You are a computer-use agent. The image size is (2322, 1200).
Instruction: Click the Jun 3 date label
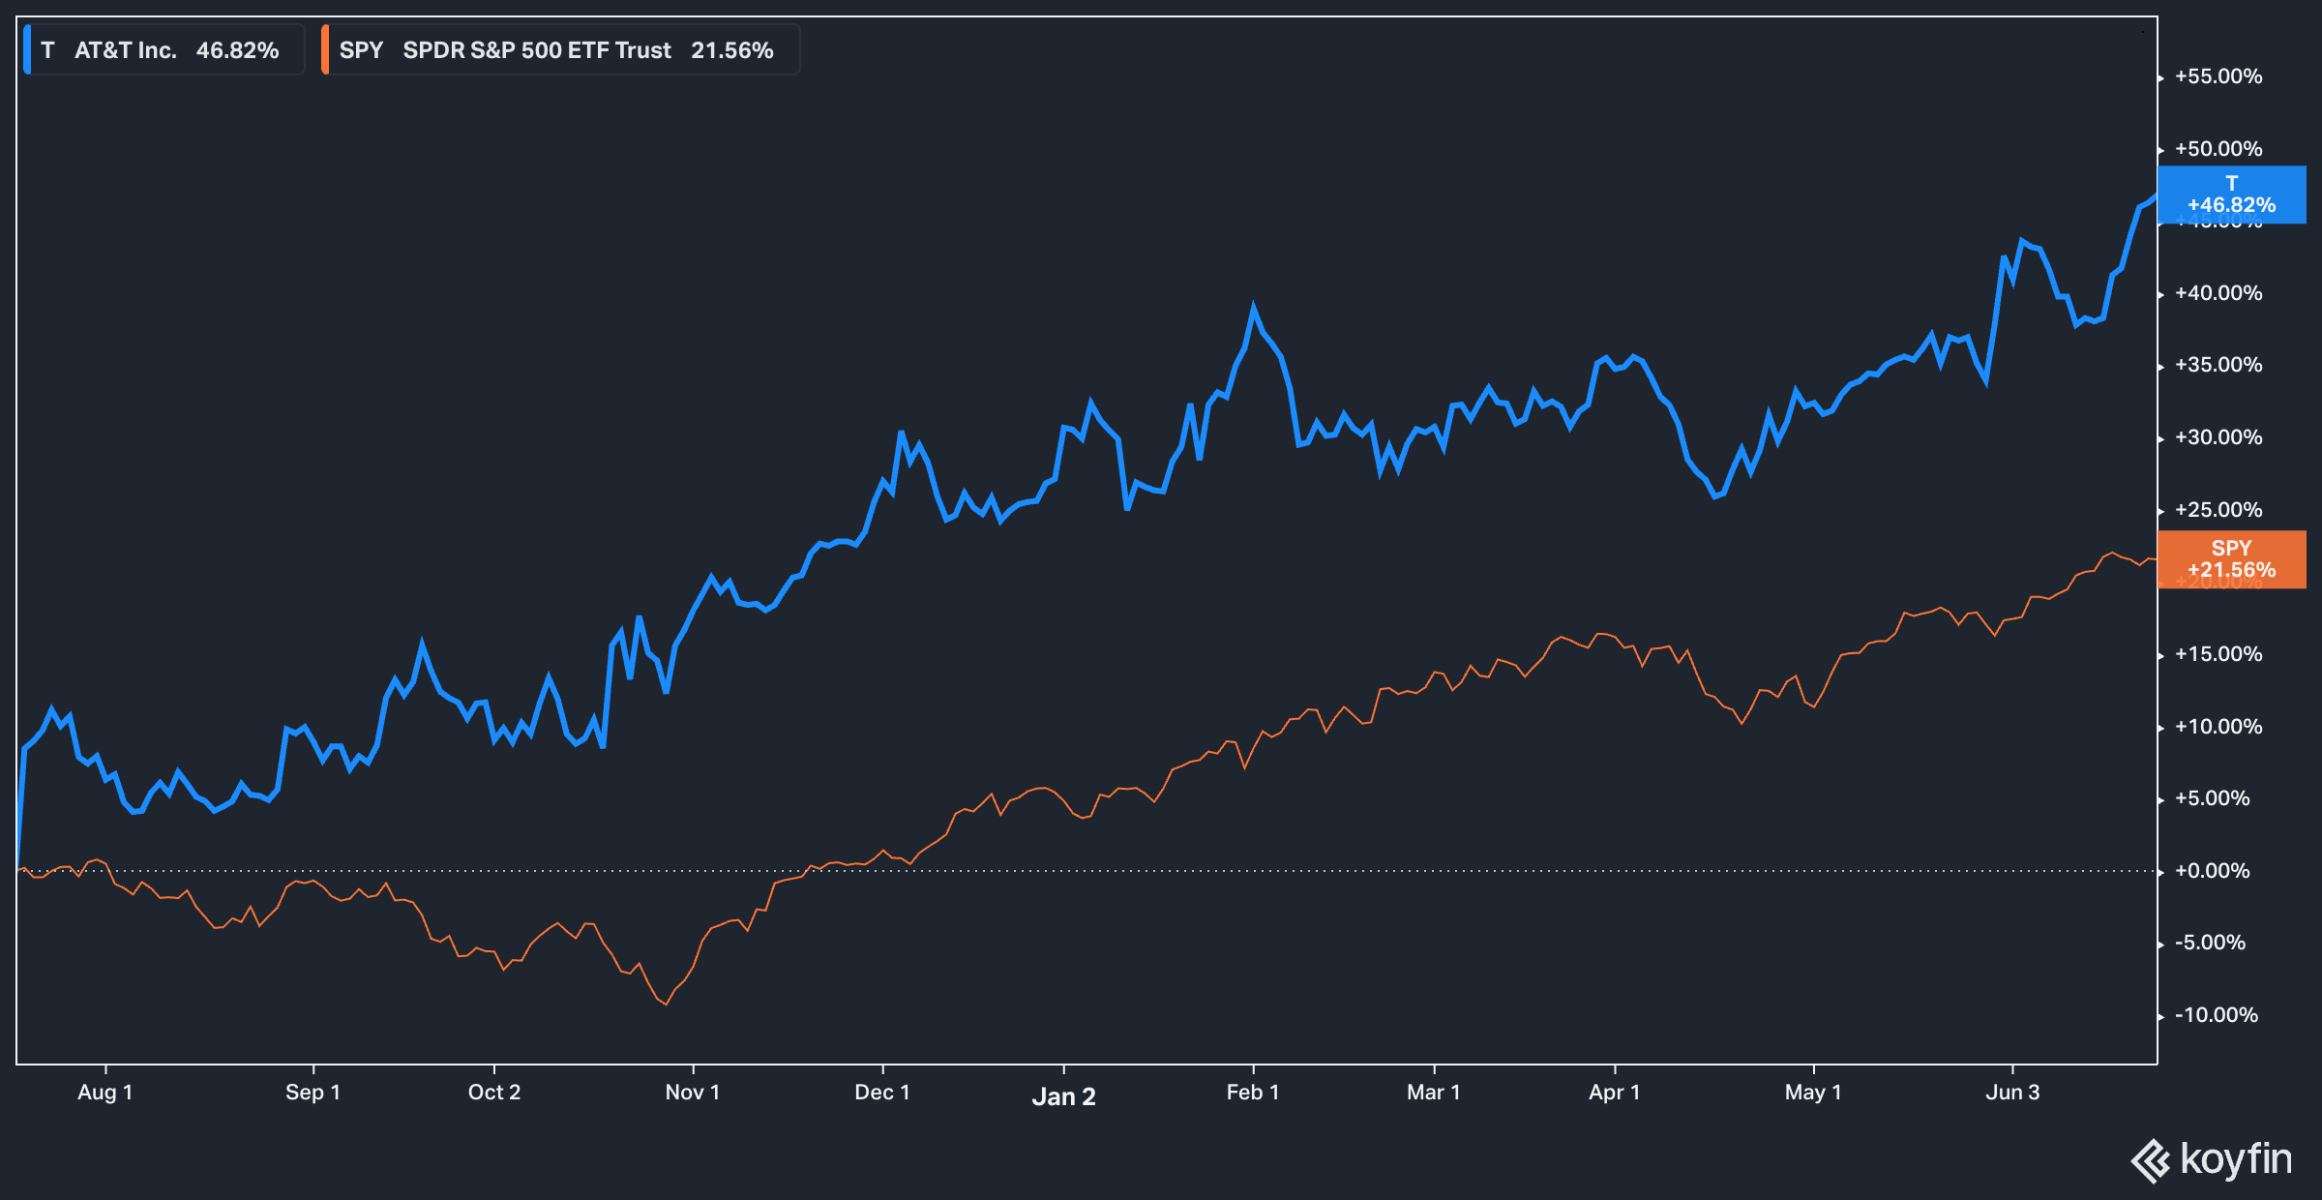tap(2012, 1093)
